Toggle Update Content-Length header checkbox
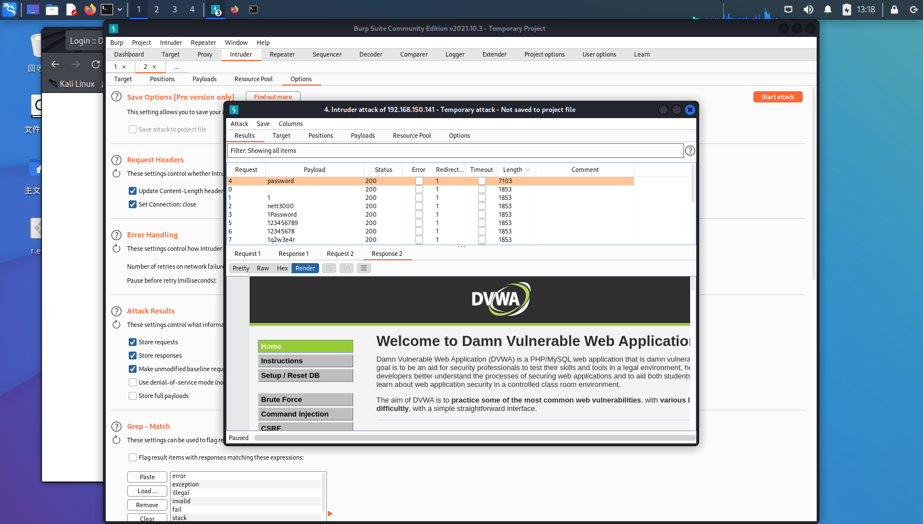The height and width of the screenshot is (524, 923). click(133, 191)
